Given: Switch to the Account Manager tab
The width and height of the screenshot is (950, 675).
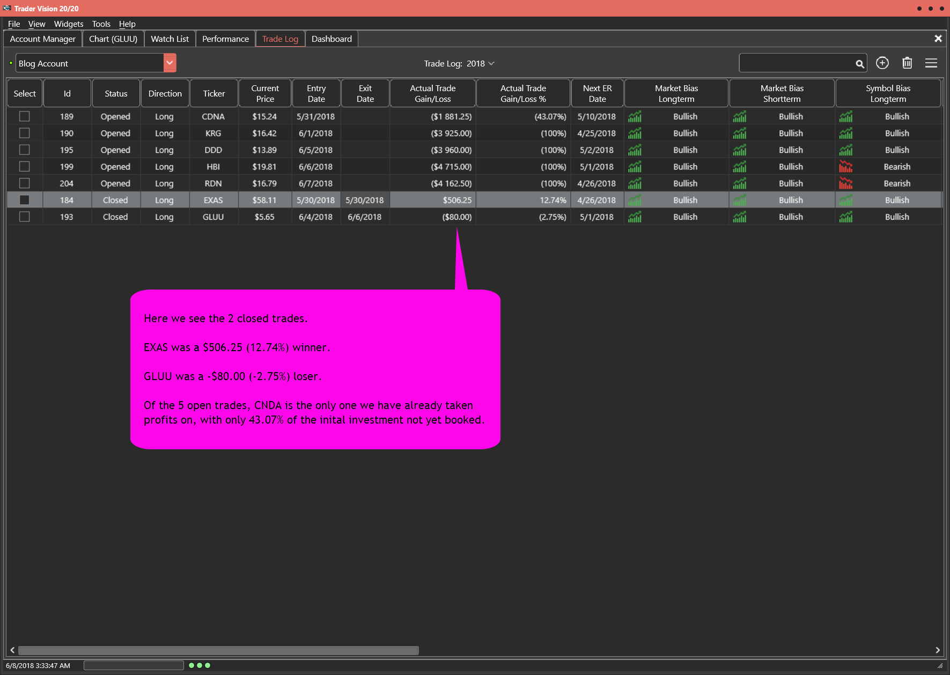Looking at the screenshot, I should [43, 39].
